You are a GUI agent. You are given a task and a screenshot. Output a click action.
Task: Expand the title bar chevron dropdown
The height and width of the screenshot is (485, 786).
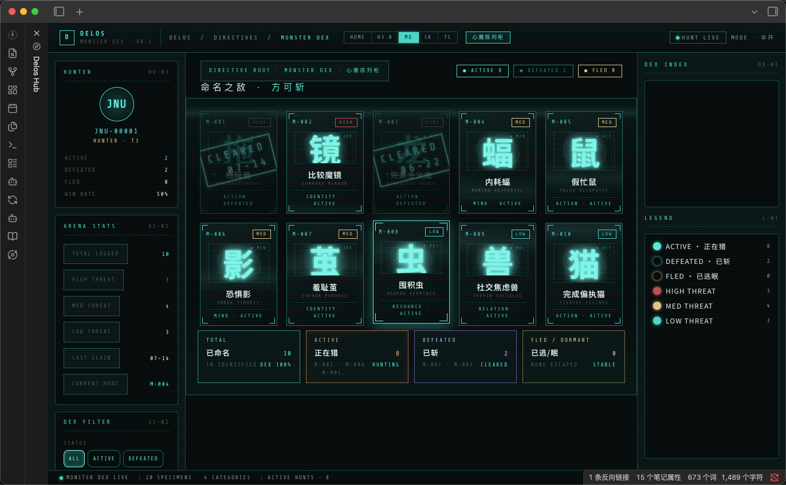(x=754, y=11)
